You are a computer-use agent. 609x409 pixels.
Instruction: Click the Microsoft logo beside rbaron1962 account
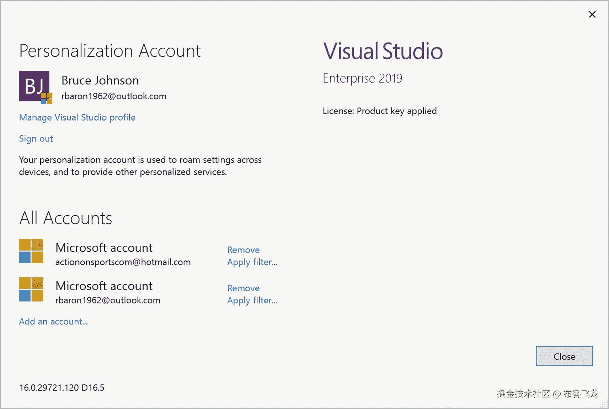click(31, 289)
